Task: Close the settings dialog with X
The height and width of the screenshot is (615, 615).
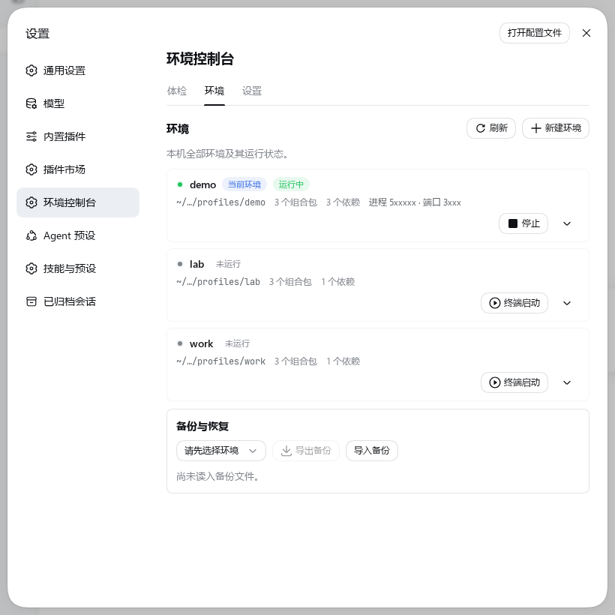Action: pyautogui.click(x=586, y=33)
